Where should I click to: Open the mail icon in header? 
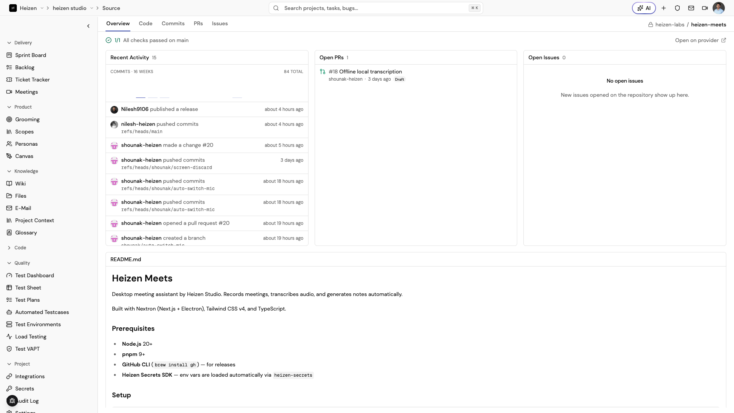click(x=691, y=8)
